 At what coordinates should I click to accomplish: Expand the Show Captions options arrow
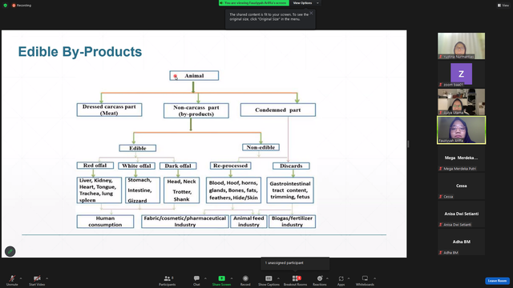[278, 278]
